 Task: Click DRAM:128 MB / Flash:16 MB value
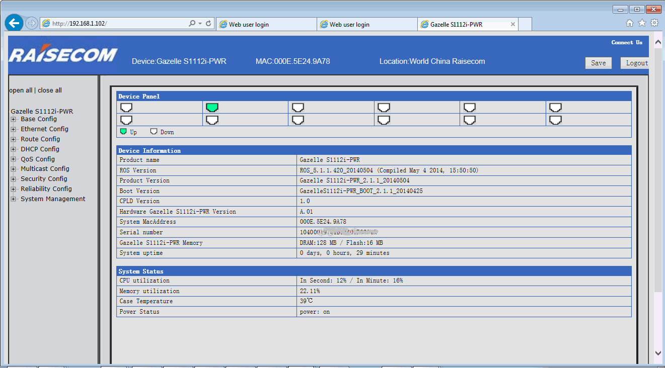pos(341,243)
